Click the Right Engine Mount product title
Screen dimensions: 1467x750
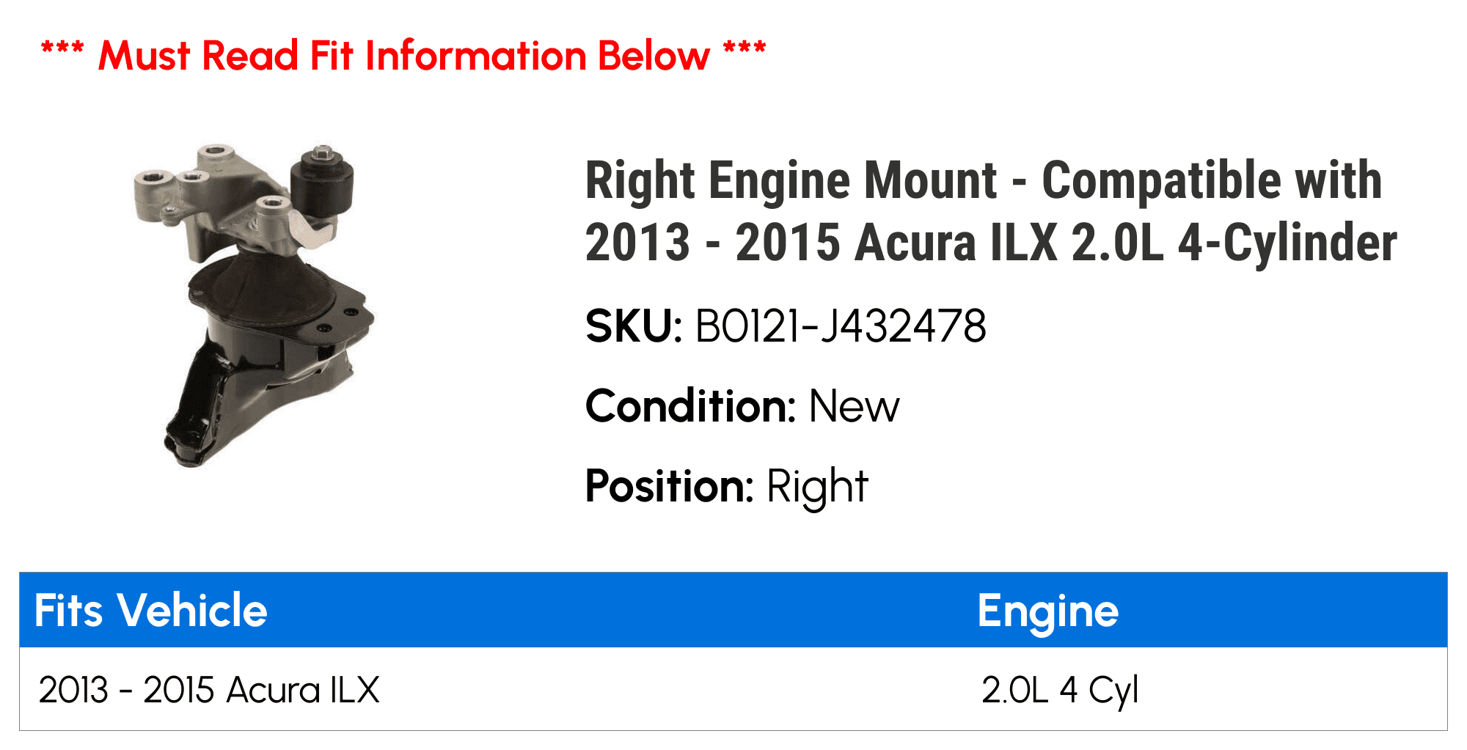pos(991,211)
